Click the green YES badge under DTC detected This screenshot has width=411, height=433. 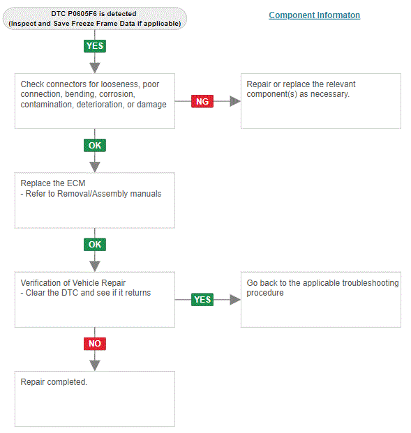tap(95, 46)
